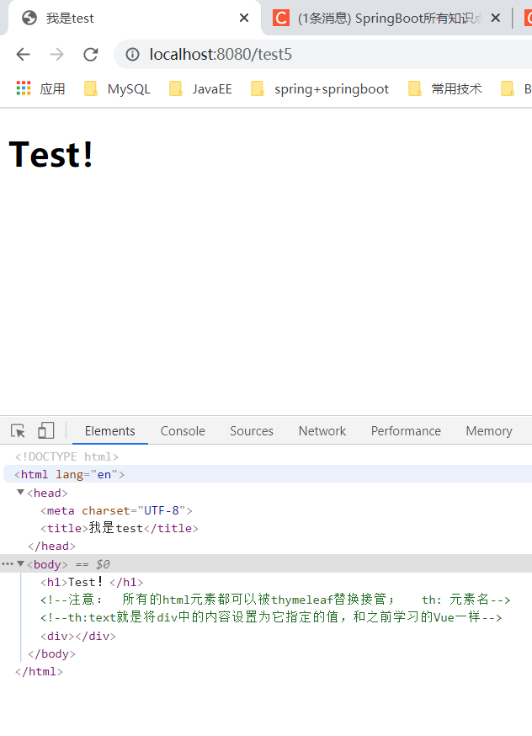Click the Test! heading on the page
This screenshot has height=736, width=532.
click(51, 154)
